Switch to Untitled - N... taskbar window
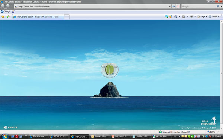This screenshot has width=223, height=139. [141, 136]
